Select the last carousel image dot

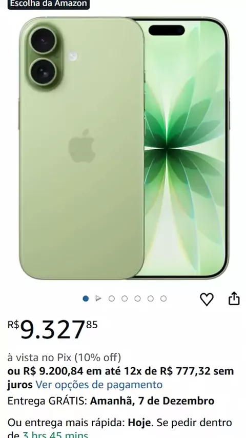(x=163, y=298)
